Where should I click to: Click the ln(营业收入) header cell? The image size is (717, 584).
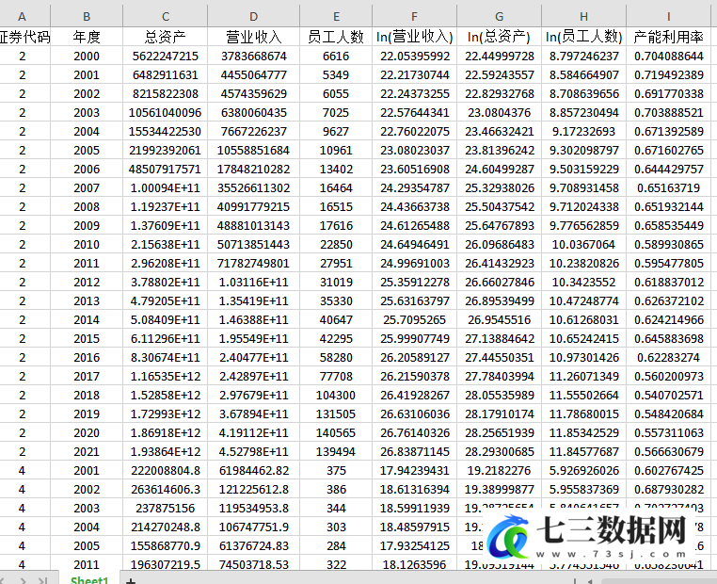point(414,37)
